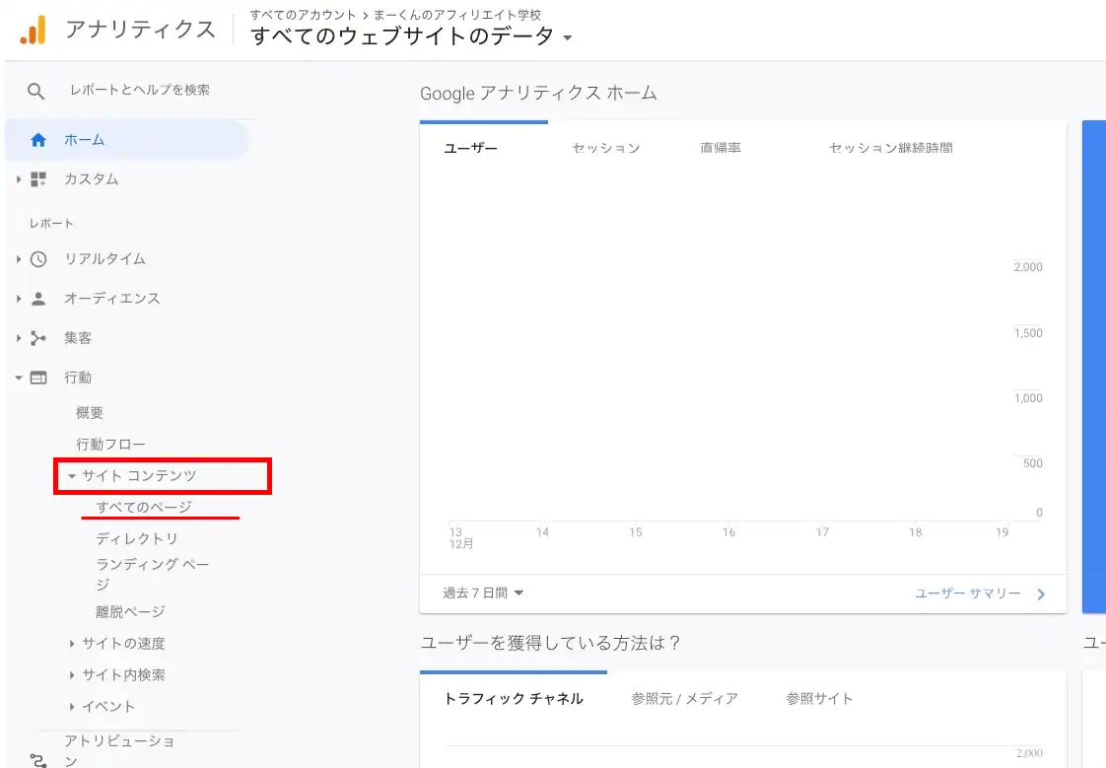Open the すべてのページ report

pyautogui.click(x=144, y=508)
